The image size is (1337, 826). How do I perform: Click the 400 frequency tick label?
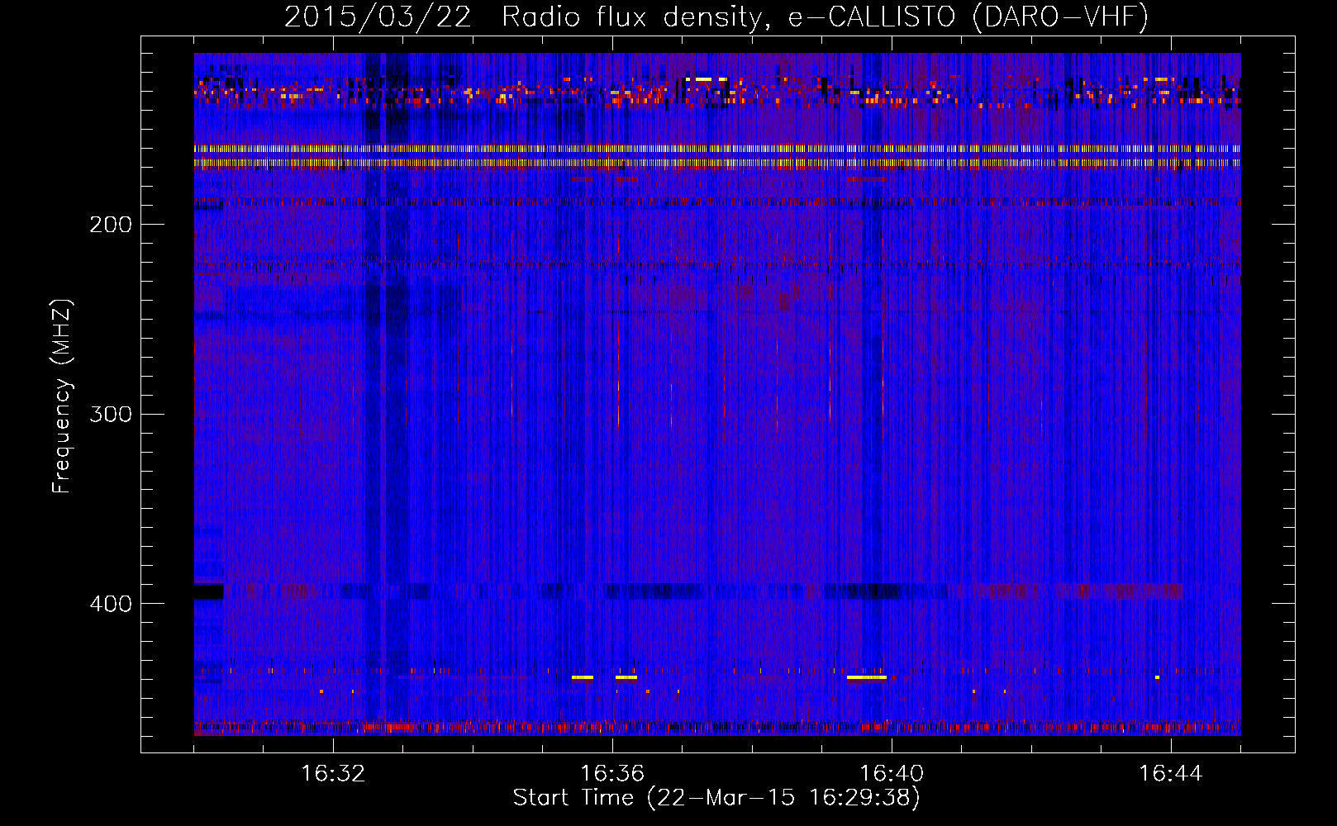(111, 604)
